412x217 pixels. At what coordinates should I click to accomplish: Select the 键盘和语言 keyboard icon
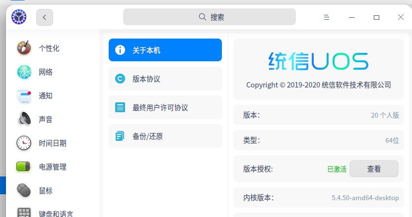pyautogui.click(x=24, y=212)
